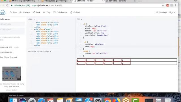This screenshot has width=181, height=102.
Task: Expand the Resources section in the sidebar
Action: coord(4,47)
